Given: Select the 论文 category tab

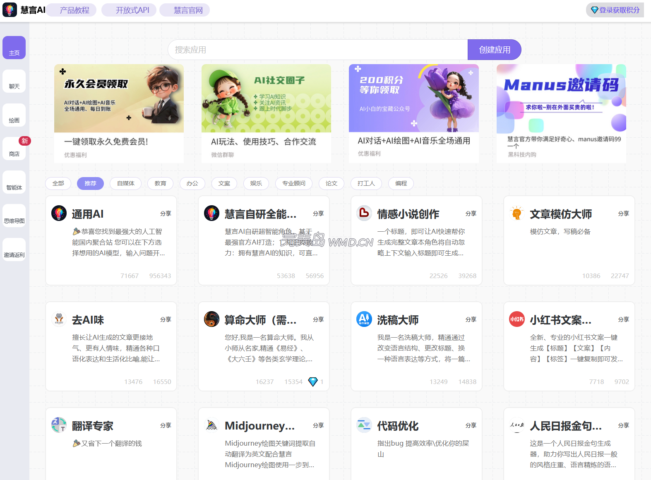Looking at the screenshot, I should [x=332, y=183].
